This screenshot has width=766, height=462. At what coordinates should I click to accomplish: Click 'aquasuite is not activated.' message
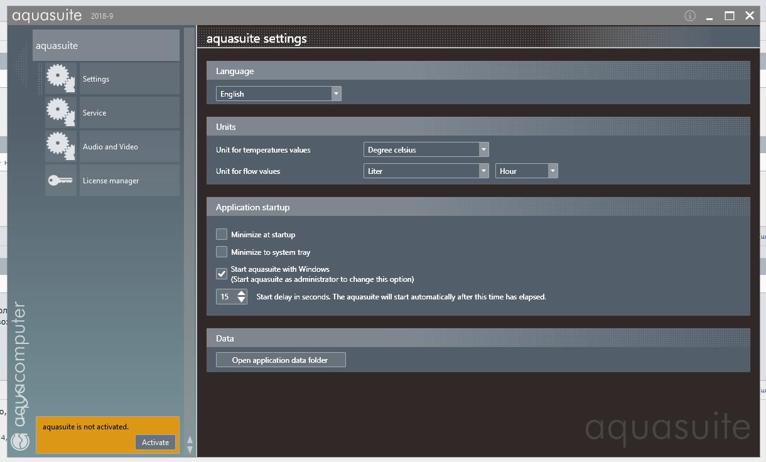(x=85, y=427)
